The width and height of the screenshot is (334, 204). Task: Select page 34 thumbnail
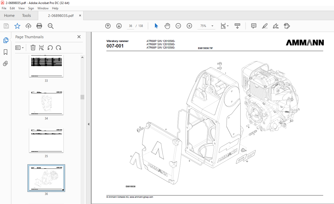pos(46,103)
